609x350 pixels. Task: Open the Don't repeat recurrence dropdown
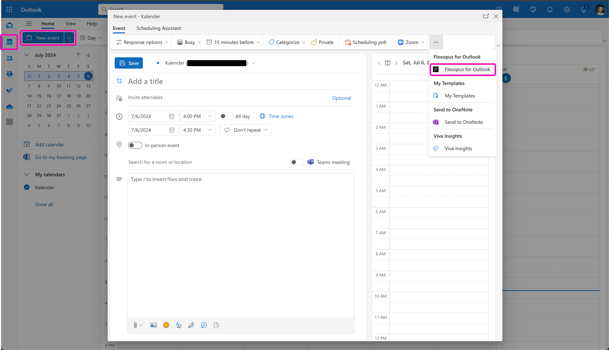pos(246,130)
